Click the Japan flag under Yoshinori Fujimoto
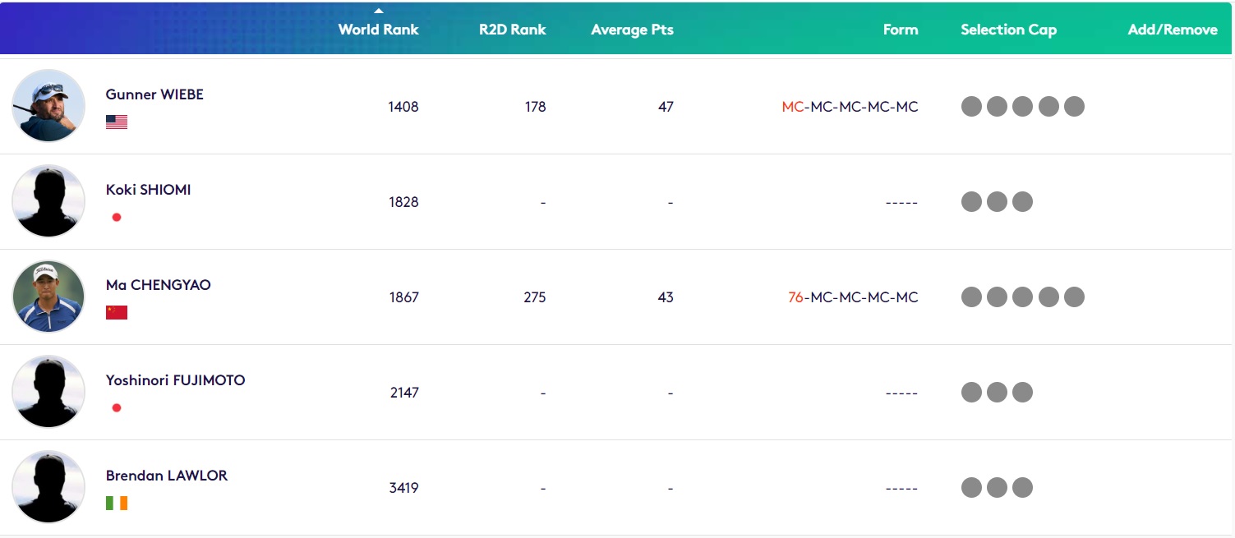1235x538 pixels. click(117, 408)
